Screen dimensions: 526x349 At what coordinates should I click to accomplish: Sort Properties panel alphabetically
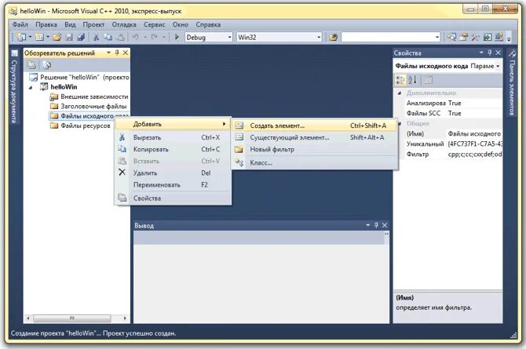coord(412,80)
